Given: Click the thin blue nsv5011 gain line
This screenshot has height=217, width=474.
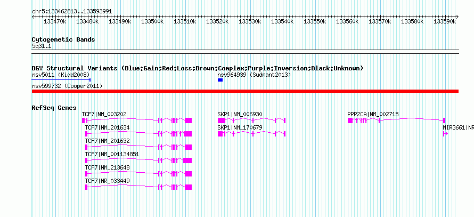Looking at the screenshot, I should [61, 80].
